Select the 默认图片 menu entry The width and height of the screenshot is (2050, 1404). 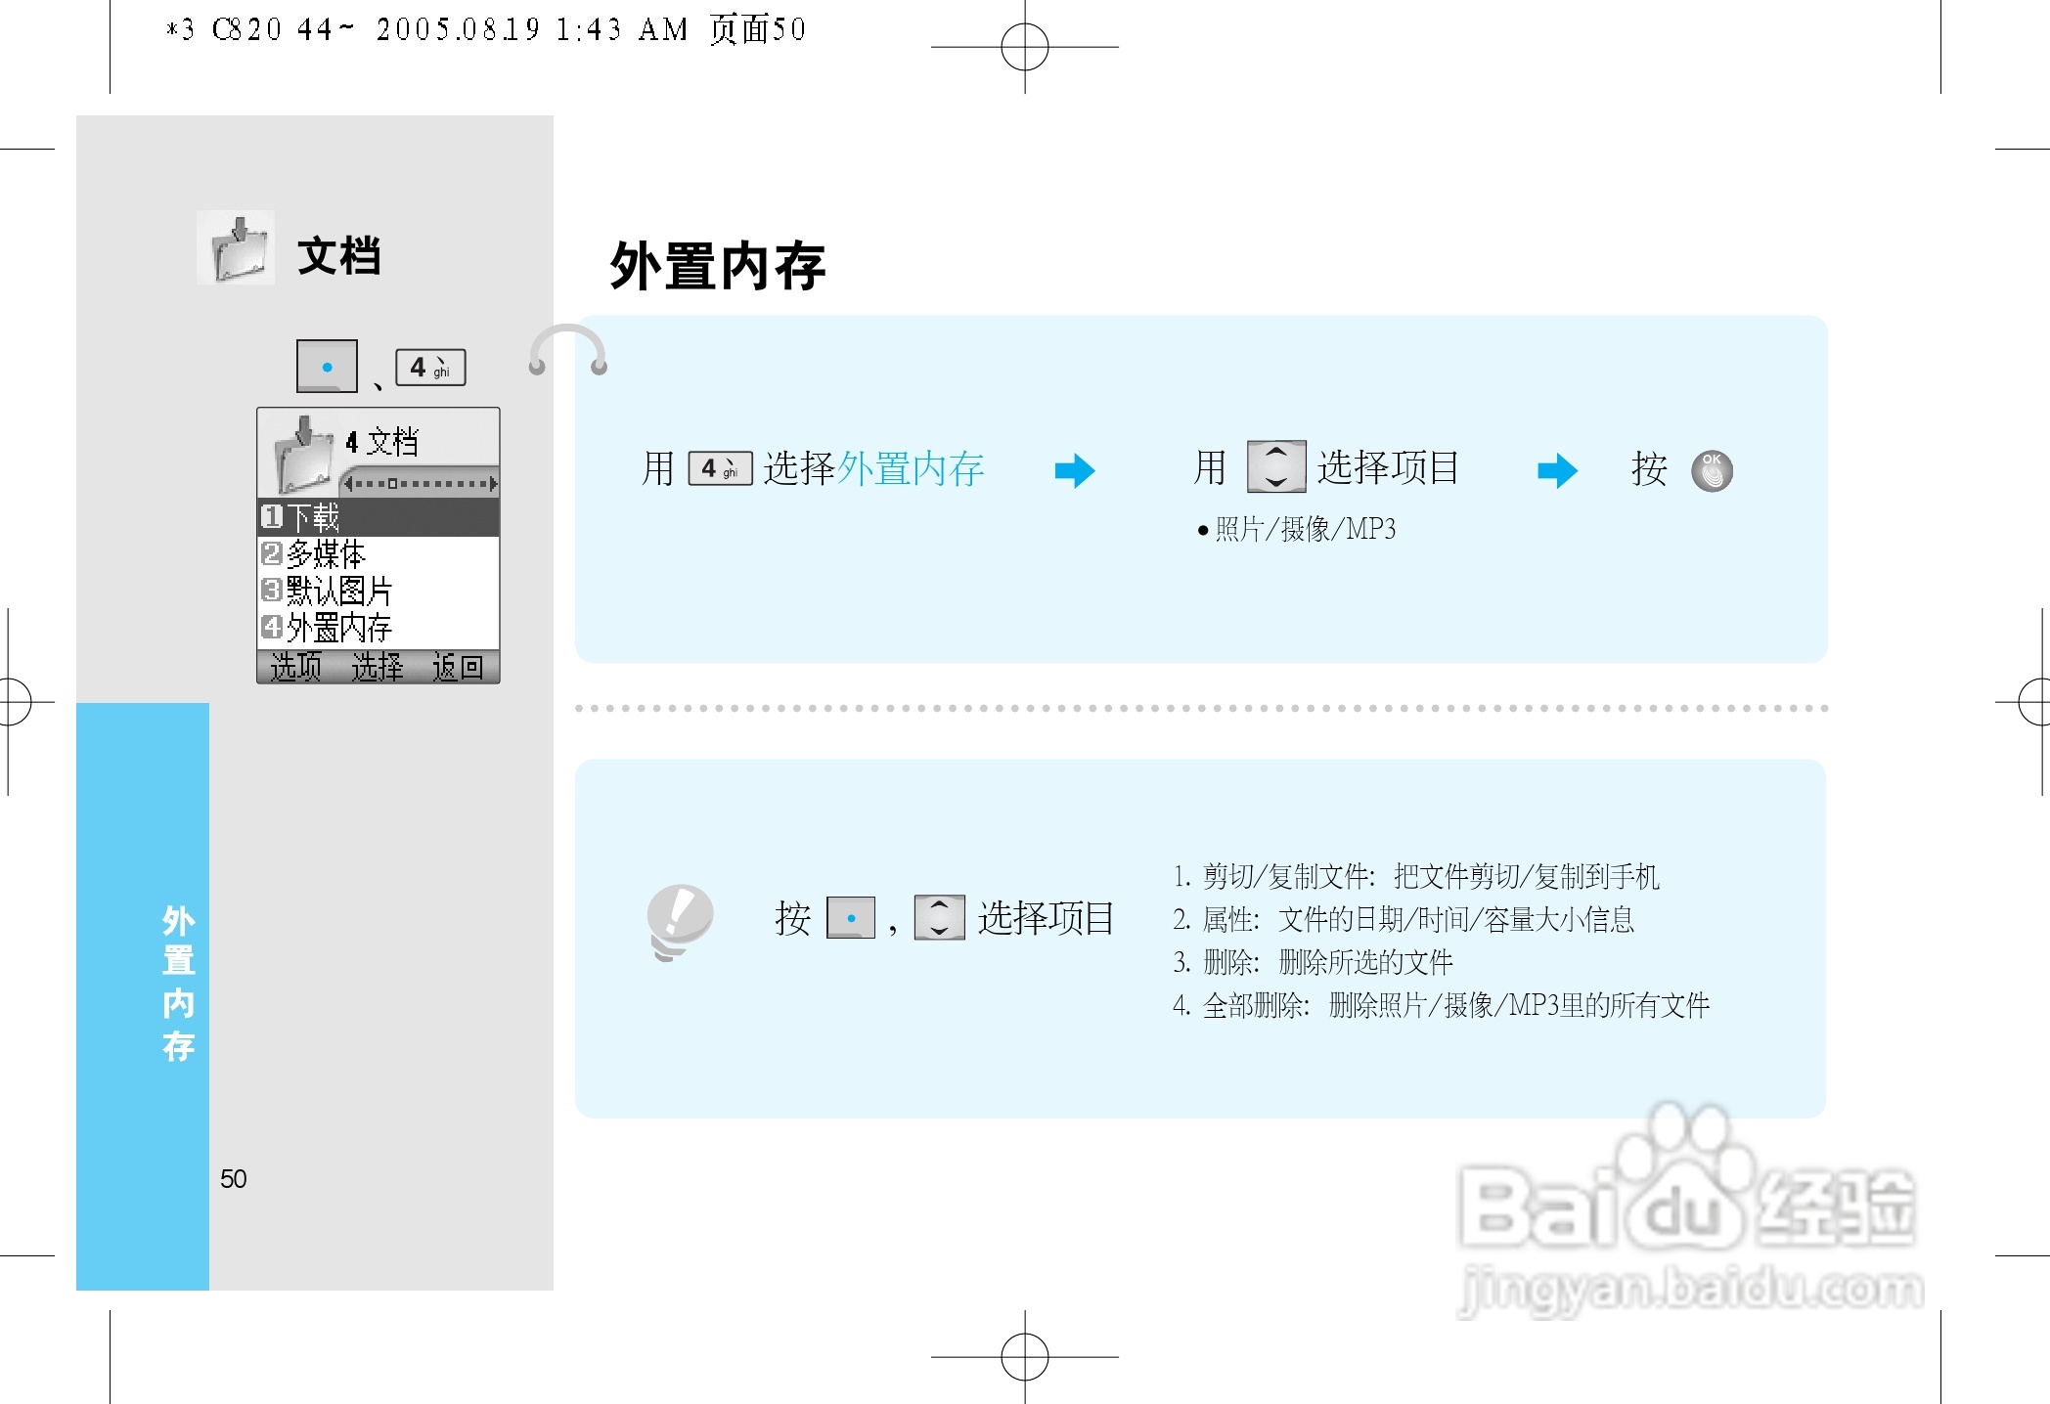(337, 592)
